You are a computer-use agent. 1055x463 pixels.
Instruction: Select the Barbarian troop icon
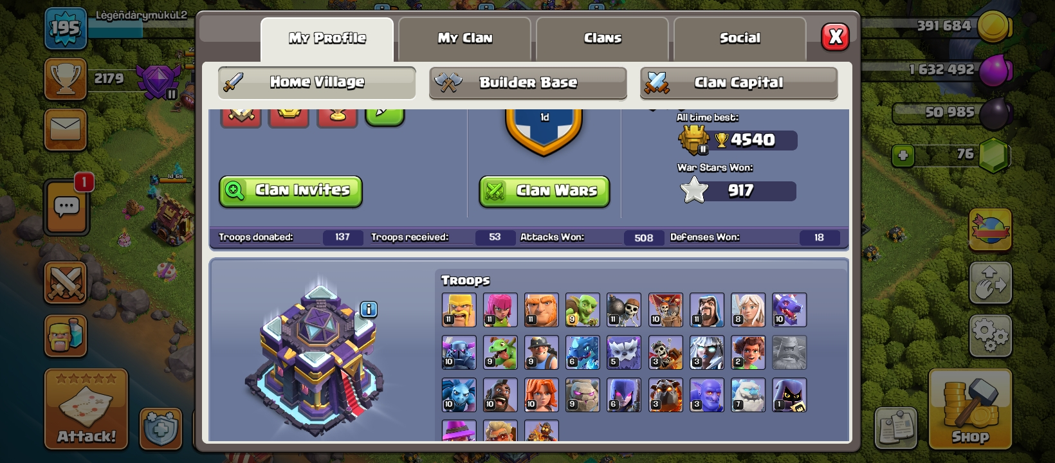pos(459,310)
